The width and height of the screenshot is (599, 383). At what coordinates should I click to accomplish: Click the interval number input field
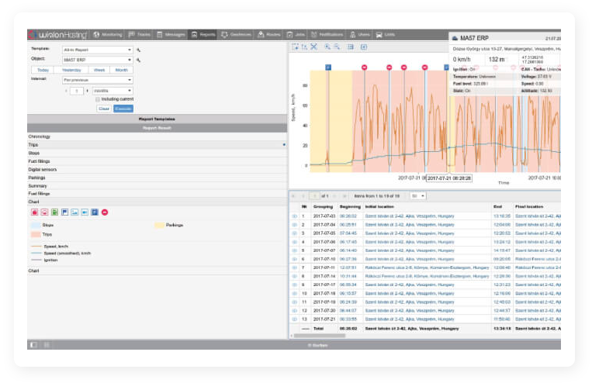click(77, 91)
